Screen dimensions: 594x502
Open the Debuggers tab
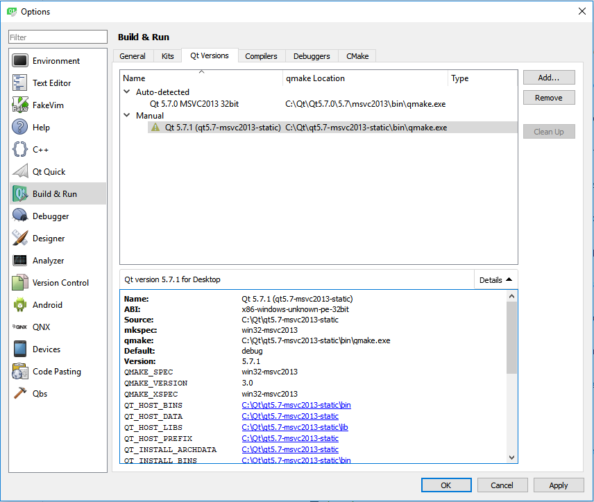[x=312, y=56]
